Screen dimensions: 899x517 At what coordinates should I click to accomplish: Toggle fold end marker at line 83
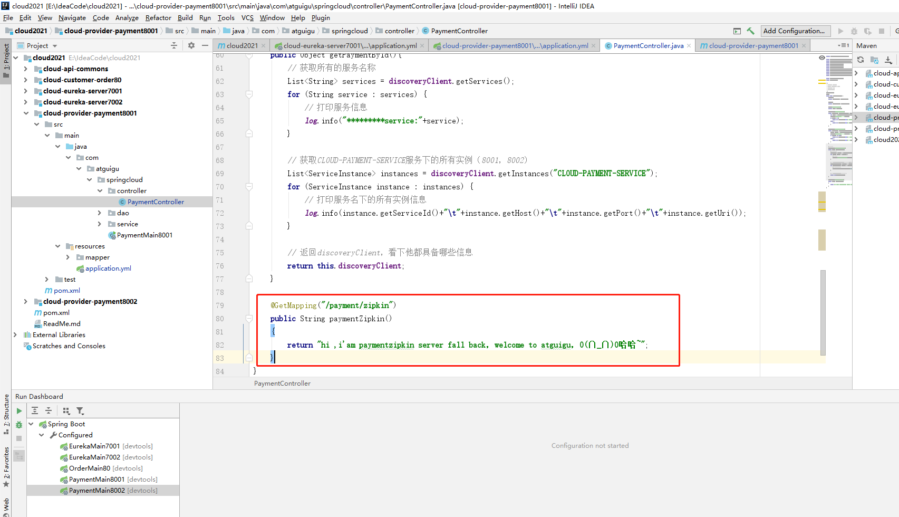(249, 358)
